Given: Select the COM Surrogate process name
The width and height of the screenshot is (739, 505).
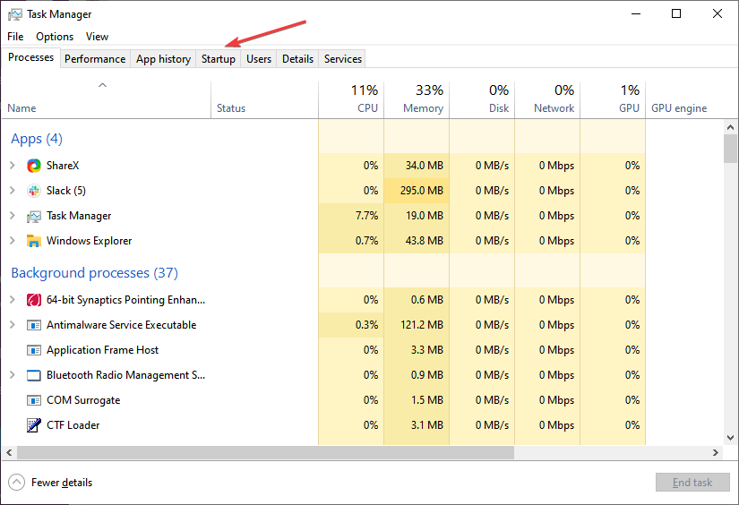Looking at the screenshot, I should pyautogui.click(x=83, y=400).
